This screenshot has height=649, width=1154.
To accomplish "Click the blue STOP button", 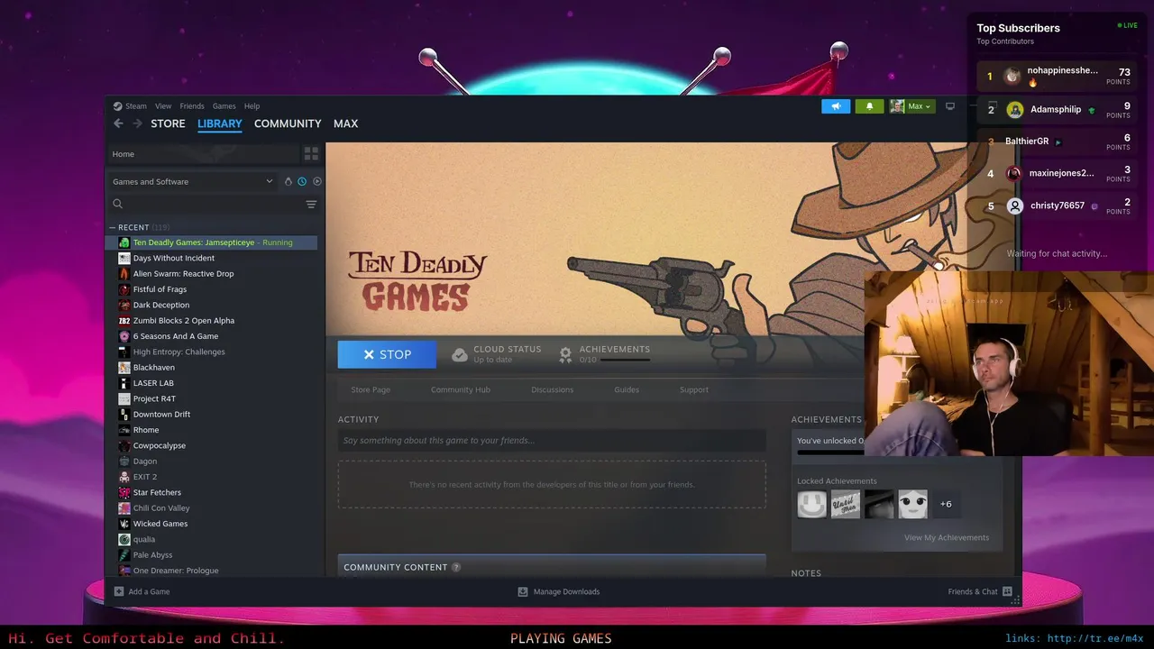I will coord(387,354).
